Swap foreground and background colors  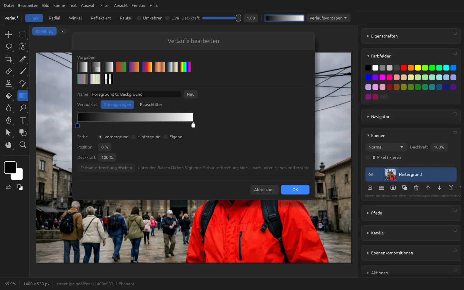coord(8,187)
